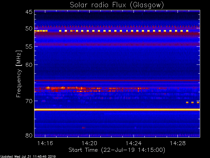Click the 55 frequency axis label
The width and height of the screenshot is (210, 158).
29,47
